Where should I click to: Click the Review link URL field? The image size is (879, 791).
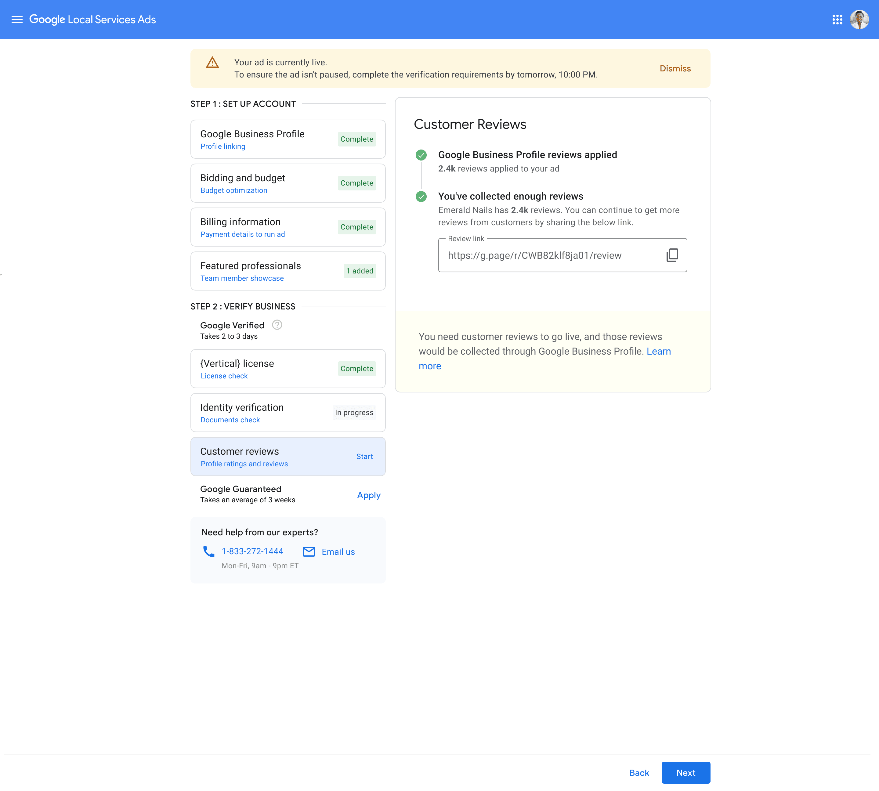coord(562,255)
